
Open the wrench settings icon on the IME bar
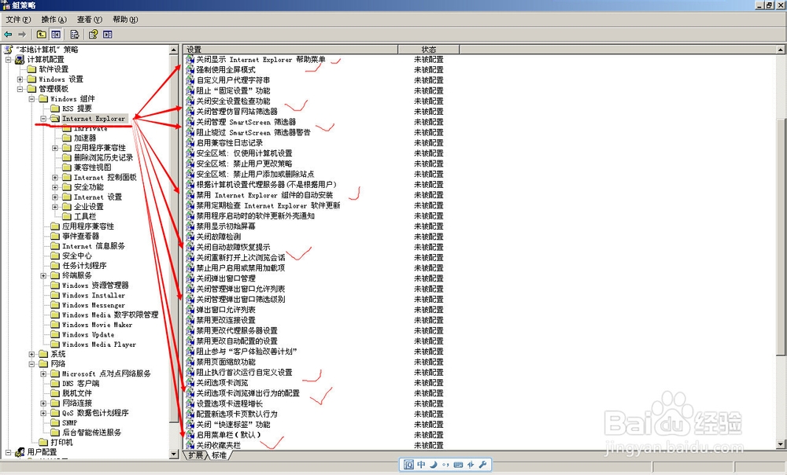[483, 465]
